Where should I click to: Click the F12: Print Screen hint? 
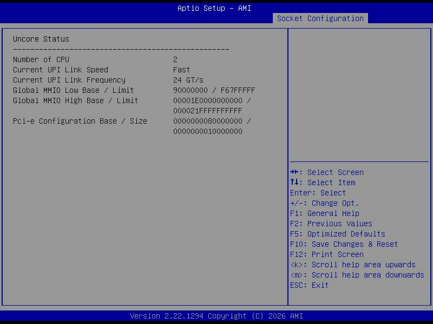[x=327, y=254]
